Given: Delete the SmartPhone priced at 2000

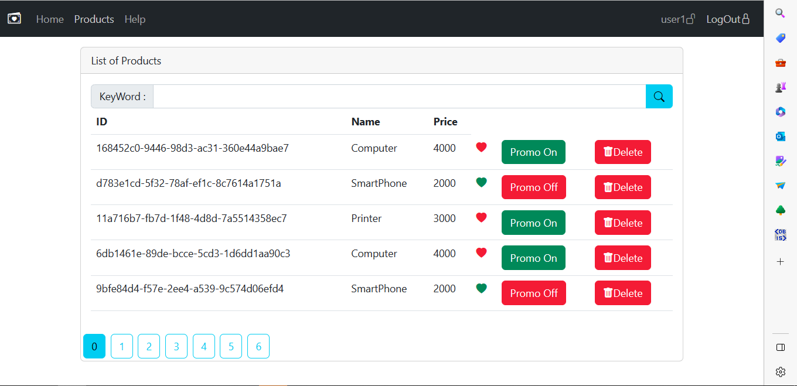Looking at the screenshot, I should (622, 187).
